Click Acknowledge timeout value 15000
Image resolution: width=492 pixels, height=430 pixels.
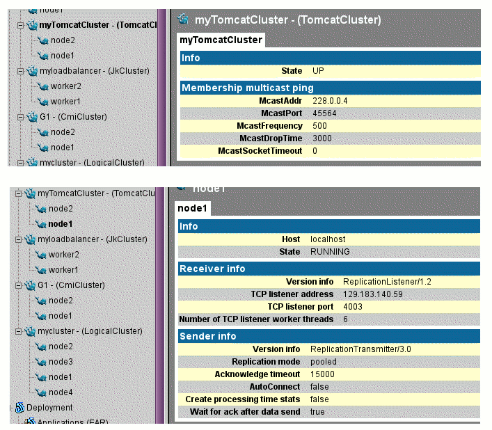pos(322,374)
